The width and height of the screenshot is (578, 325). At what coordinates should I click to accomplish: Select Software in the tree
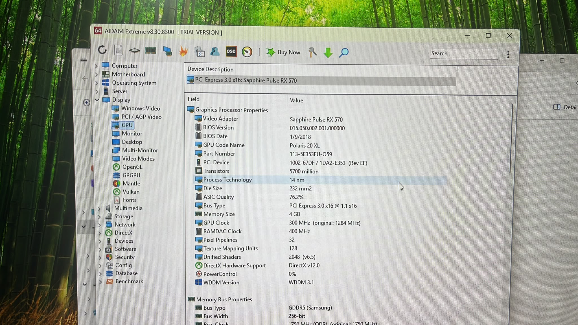tap(121, 249)
